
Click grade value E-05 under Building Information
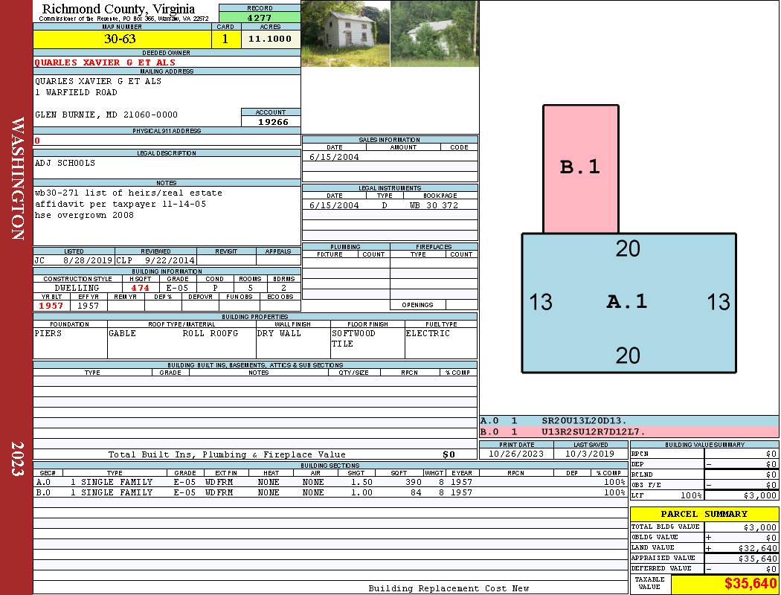coord(177,289)
